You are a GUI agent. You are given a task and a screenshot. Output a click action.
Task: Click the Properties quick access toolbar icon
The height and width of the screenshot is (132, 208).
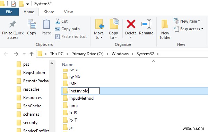(x=14, y=4)
